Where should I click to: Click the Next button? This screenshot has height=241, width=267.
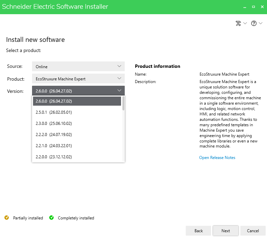click(x=226, y=231)
